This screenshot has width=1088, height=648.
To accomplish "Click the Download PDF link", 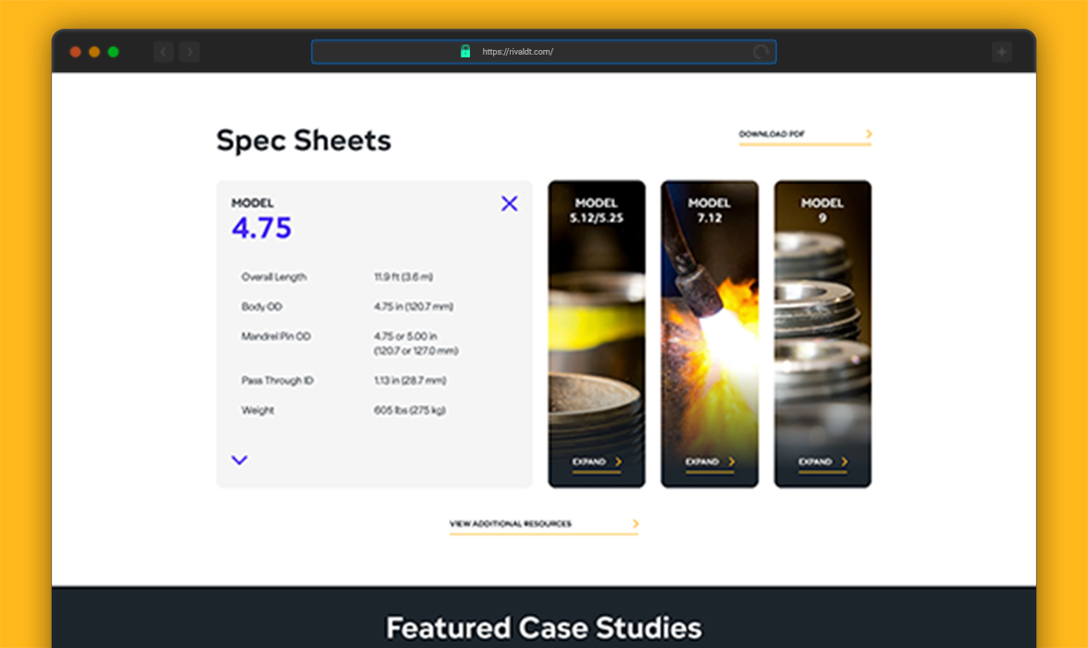I will (772, 134).
